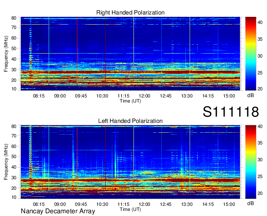Viewport: 267px width, 216px height.
Task: Click the "70" frequency tick of the left-handed plot
Action: point(14,136)
